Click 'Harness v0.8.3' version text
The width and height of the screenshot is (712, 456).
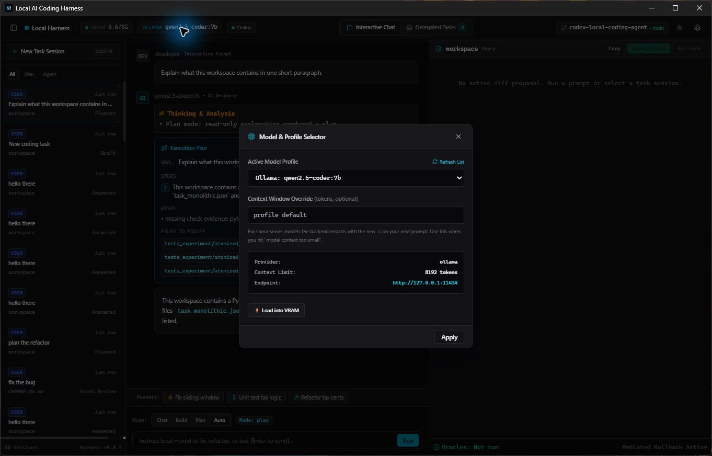pos(100,448)
